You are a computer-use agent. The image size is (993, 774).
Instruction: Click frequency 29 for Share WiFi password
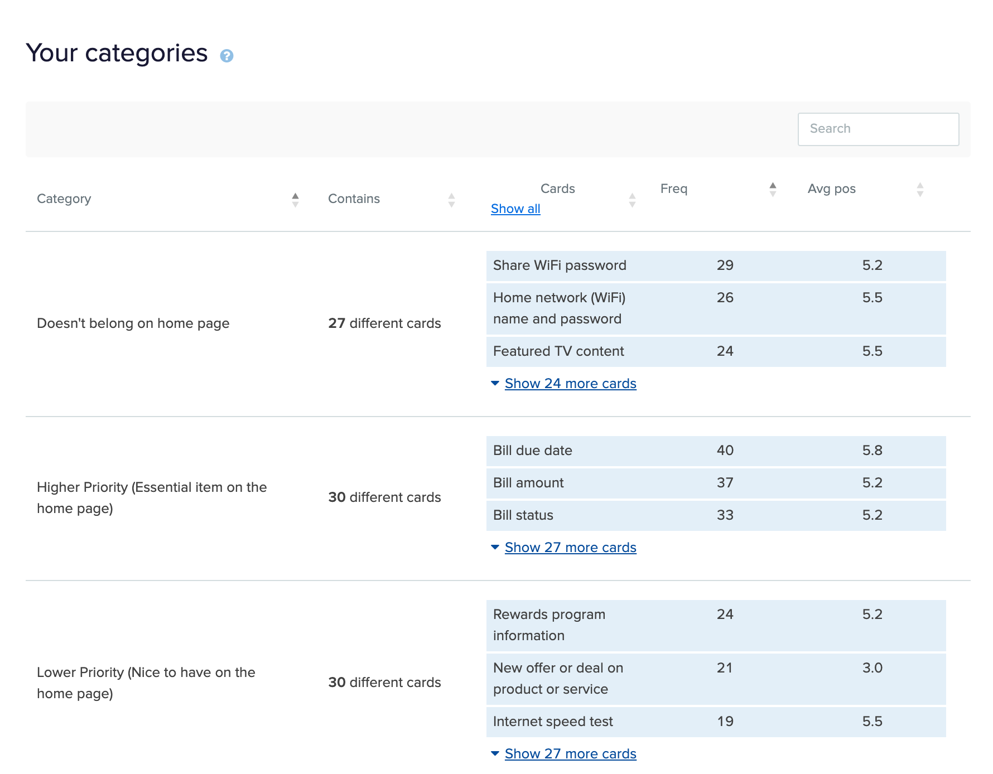pyautogui.click(x=725, y=265)
